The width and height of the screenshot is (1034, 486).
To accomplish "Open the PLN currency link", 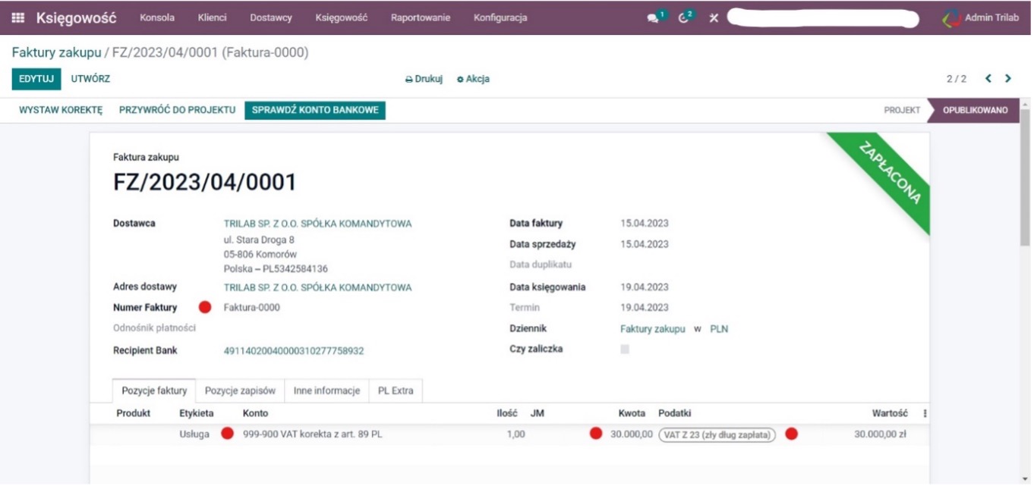I will (719, 328).
